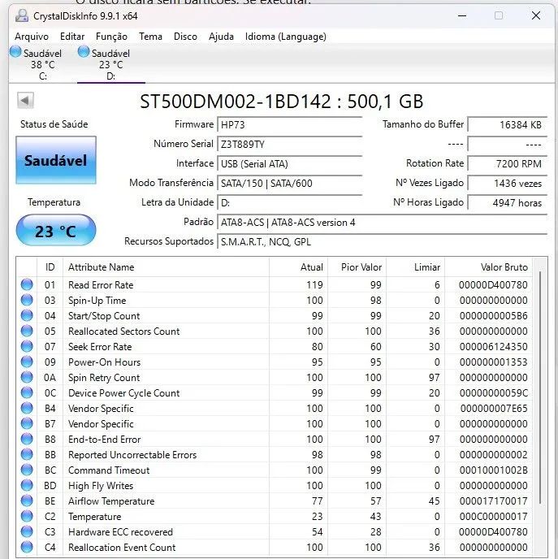Viewport: 558px width, 559px height.
Task: Minimize the CrystalDiskInfo window
Action: click(x=462, y=15)
